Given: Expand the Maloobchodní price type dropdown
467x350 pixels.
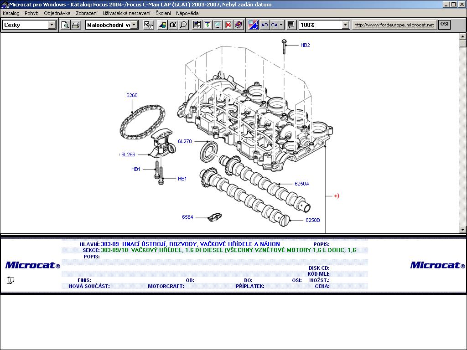Looking at the screenshot, I should pyautogui.click(x=134, y=25).
